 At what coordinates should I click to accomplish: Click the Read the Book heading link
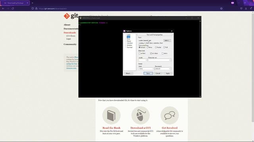112,128
